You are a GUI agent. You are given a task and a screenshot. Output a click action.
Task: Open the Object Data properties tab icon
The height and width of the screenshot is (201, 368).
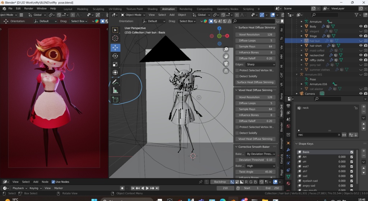tap(289, 177)
